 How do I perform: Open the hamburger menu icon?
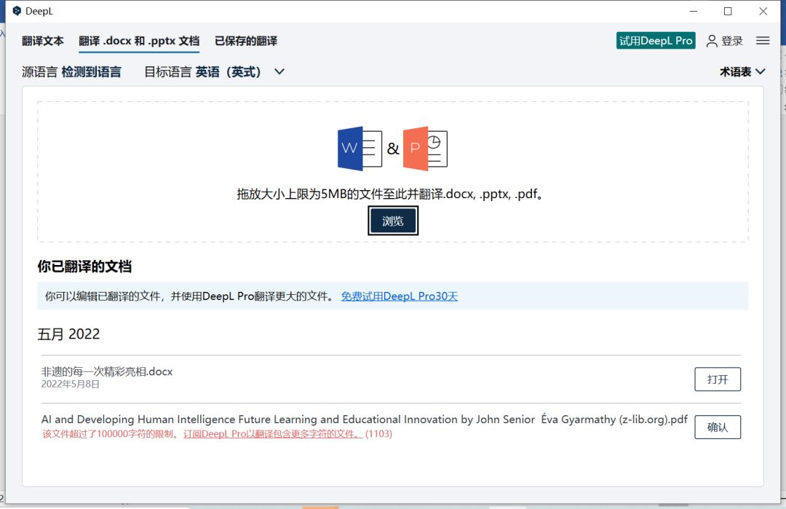[762, 41]
